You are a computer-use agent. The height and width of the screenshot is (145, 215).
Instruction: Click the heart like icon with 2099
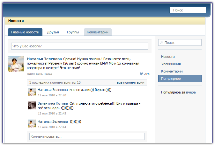(141, 74)
